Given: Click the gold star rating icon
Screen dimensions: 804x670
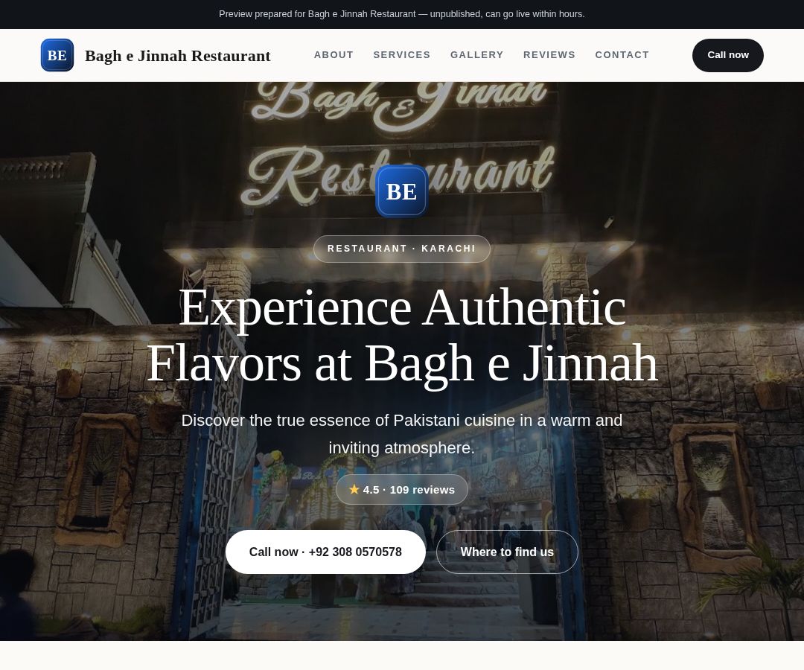Looking at the screenshot, I should tap(354, 490).
